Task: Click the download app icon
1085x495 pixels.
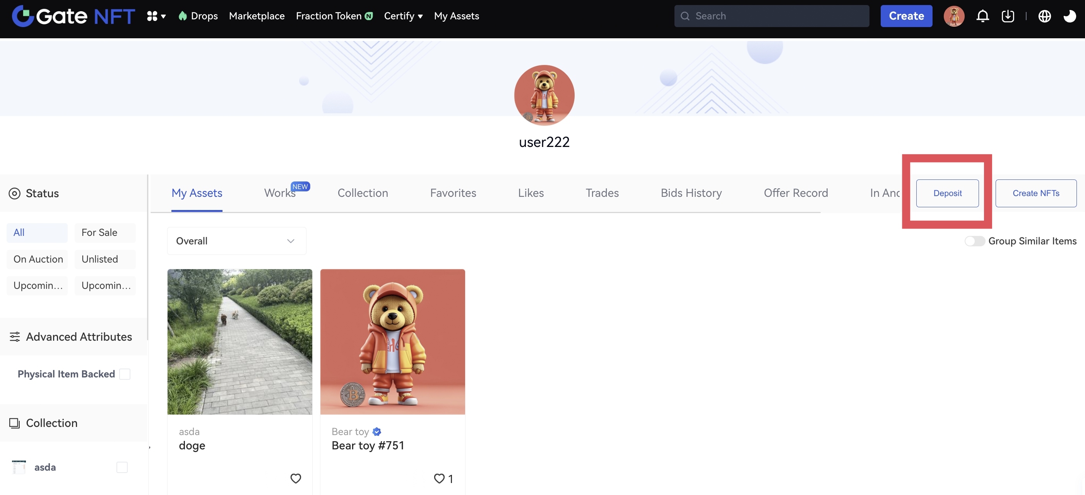Action: click(1008, 16)
